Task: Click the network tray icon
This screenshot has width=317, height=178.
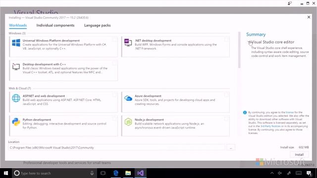Action: pos(289,173)
